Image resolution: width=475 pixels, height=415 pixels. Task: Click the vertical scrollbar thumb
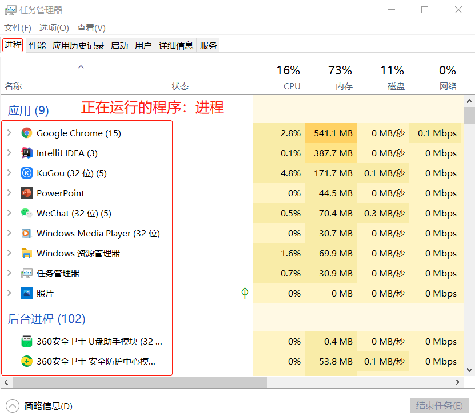pyautogui.click(x=469, y=115)
